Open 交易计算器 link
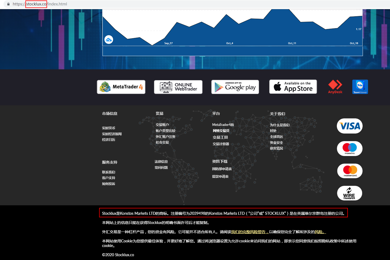The height and width of the screenshot is (260, 390). 221,144
